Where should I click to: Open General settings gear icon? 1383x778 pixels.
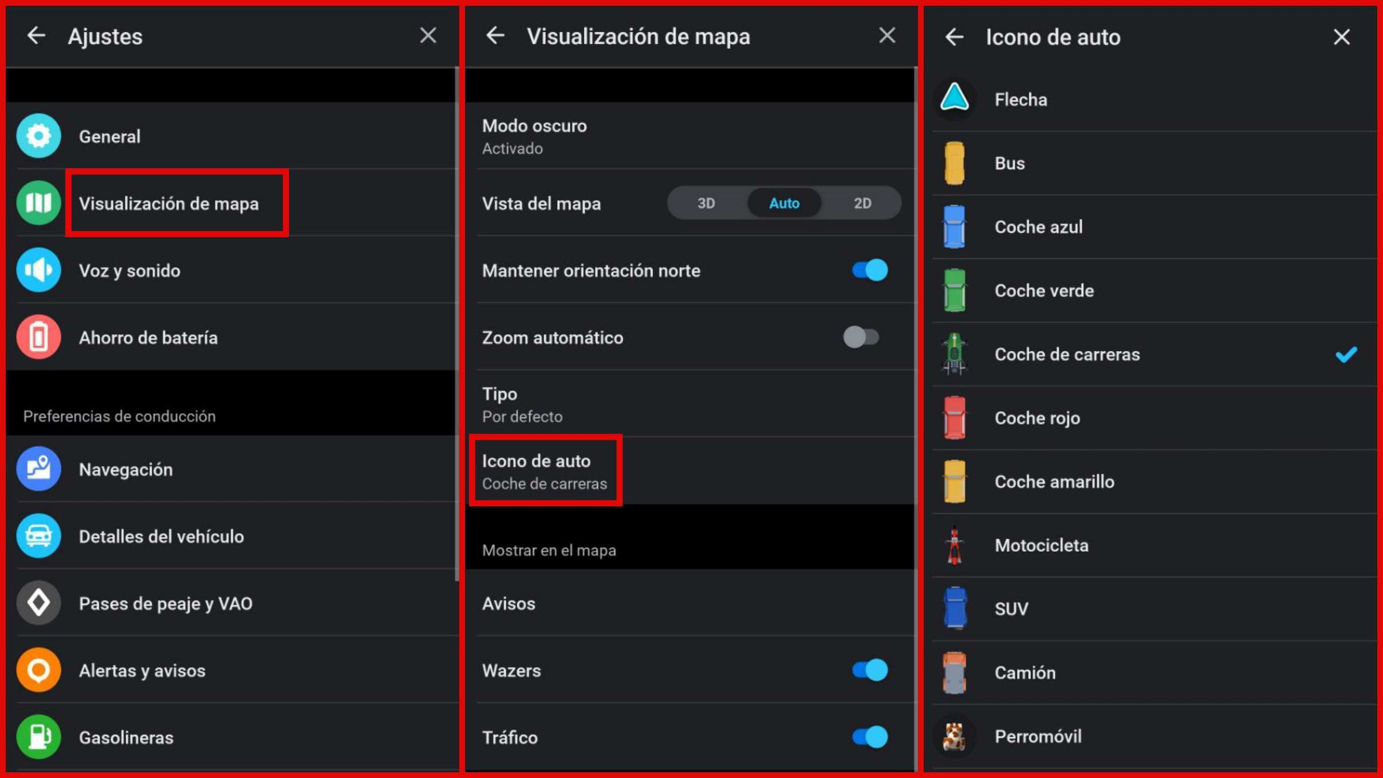39,136
